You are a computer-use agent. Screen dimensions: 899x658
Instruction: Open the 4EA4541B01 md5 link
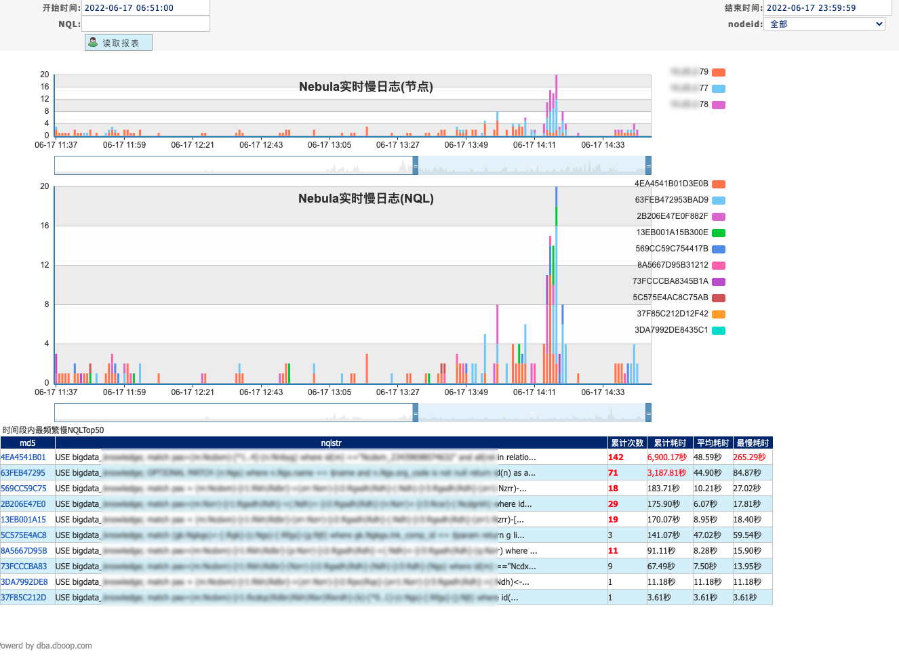pyautogui.click(x=24, y=457)
